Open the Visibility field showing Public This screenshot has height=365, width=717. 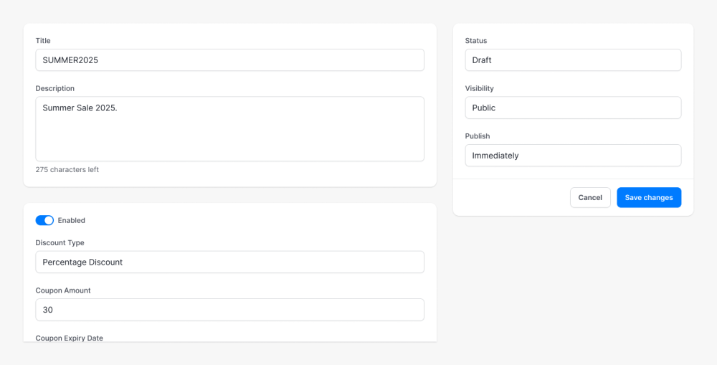pos(573,108)
